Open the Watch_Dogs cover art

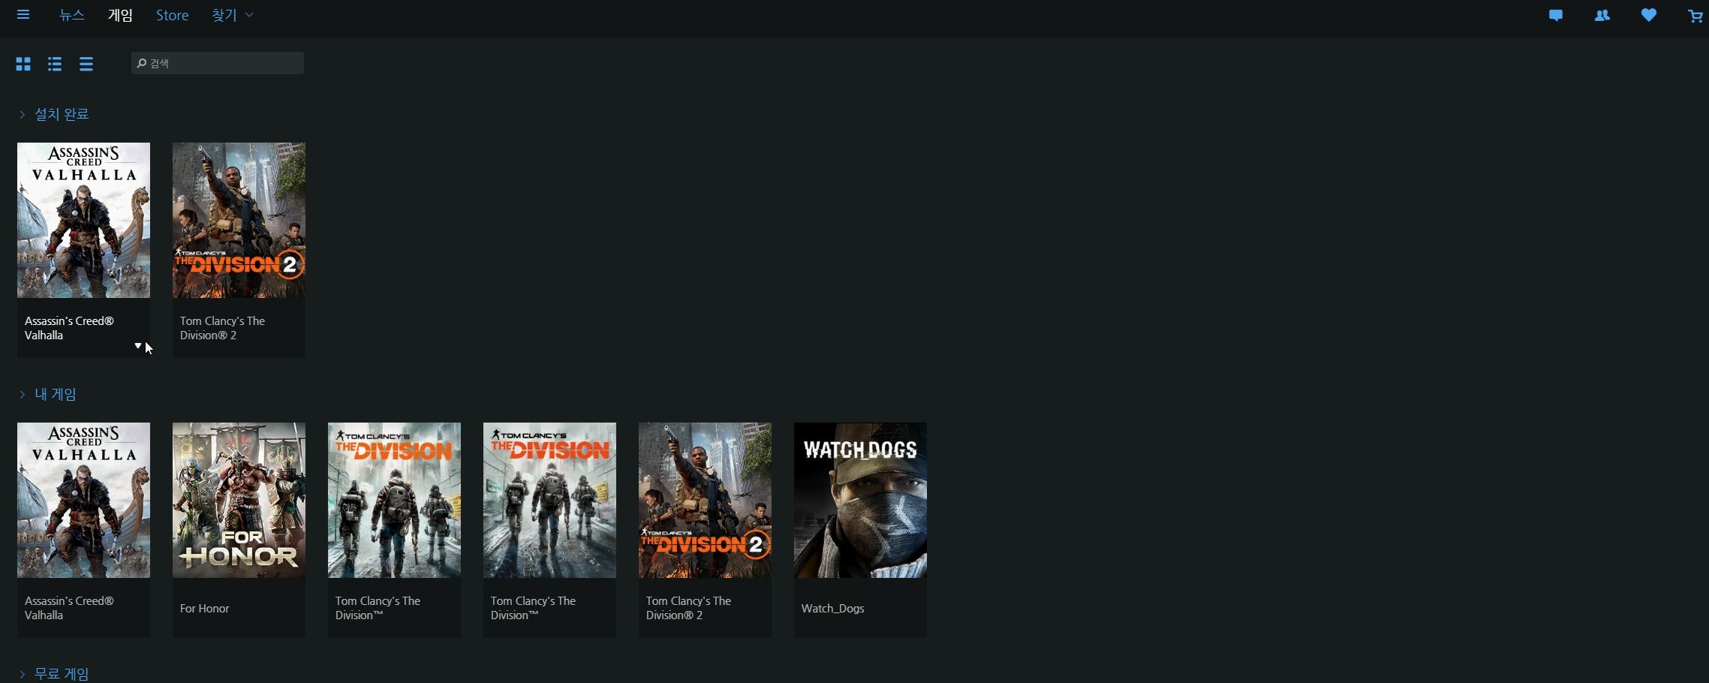860,500
